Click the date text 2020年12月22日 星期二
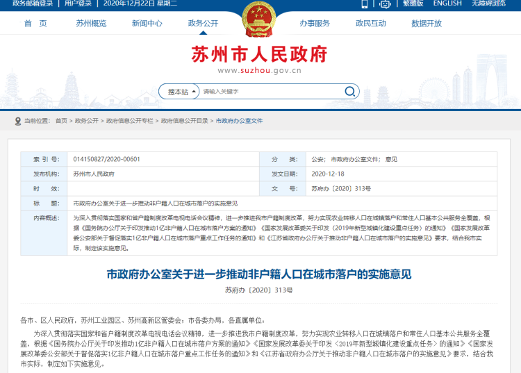The height and width of the screenshot is (373, 521). coord(140,3)
